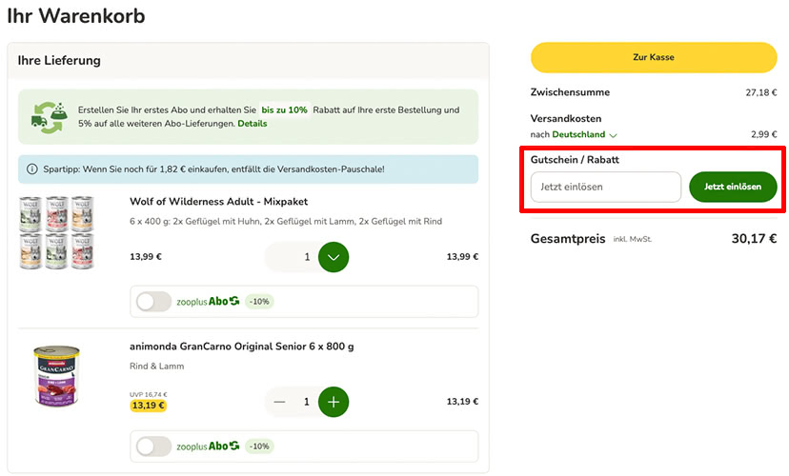Image resolution: width=789 pixels, height=476 pixels.
Task: Click the Versandkosten value 2,99 €
Action: click(764, 134)
